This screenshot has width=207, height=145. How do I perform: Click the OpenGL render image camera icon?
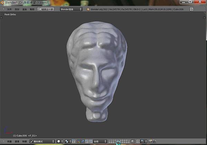(x=150, y=141)
